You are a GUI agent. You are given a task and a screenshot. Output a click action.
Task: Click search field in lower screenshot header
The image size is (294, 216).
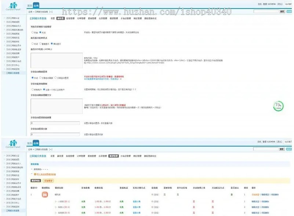point(266,149)
